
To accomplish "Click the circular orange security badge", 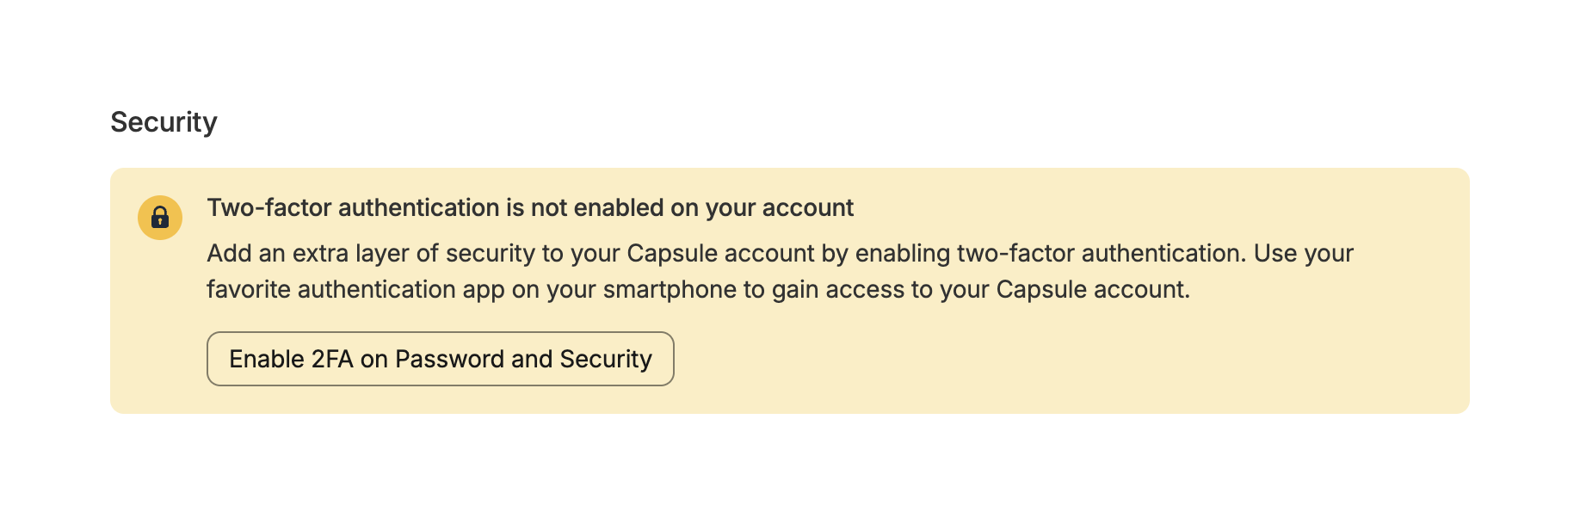I will coord(160,218).
